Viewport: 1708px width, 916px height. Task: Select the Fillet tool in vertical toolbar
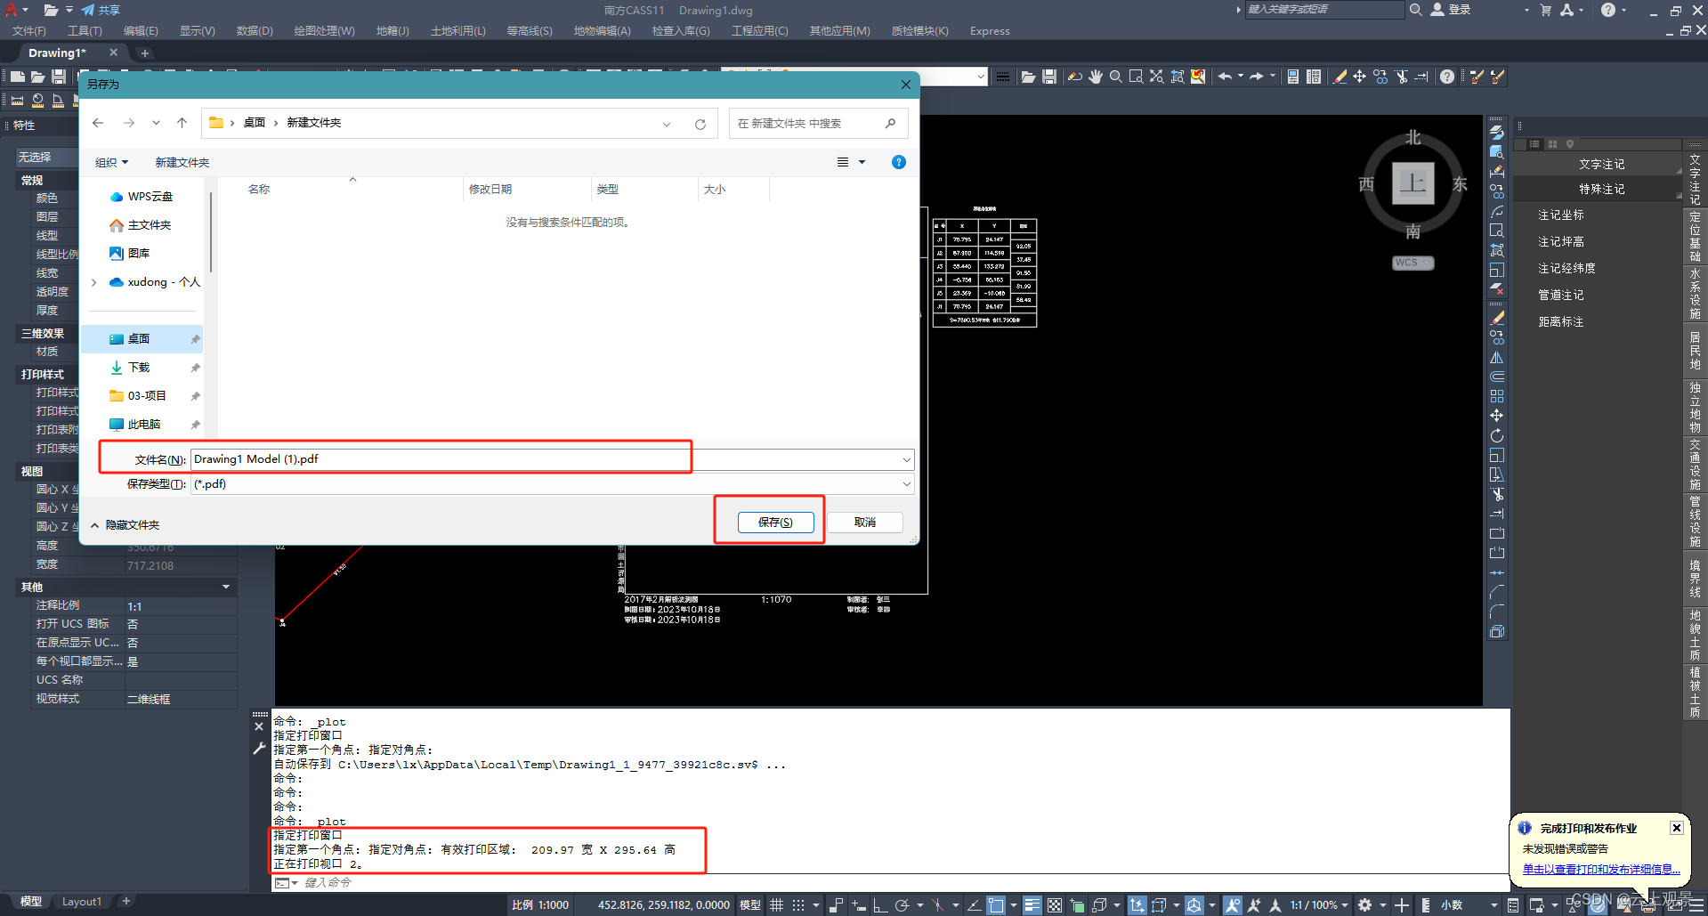[1497, 612]
